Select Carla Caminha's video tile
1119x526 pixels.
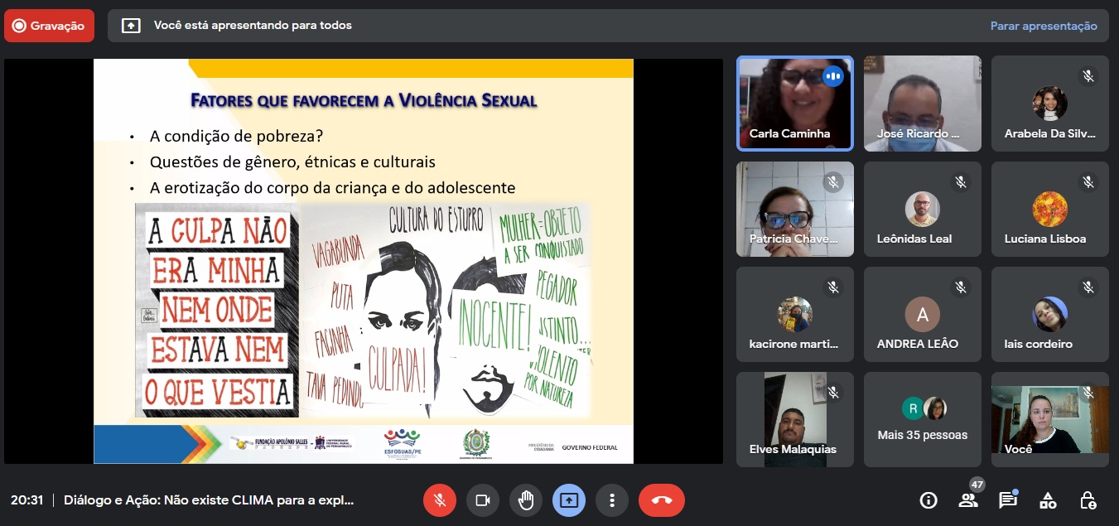click(795, 104)
